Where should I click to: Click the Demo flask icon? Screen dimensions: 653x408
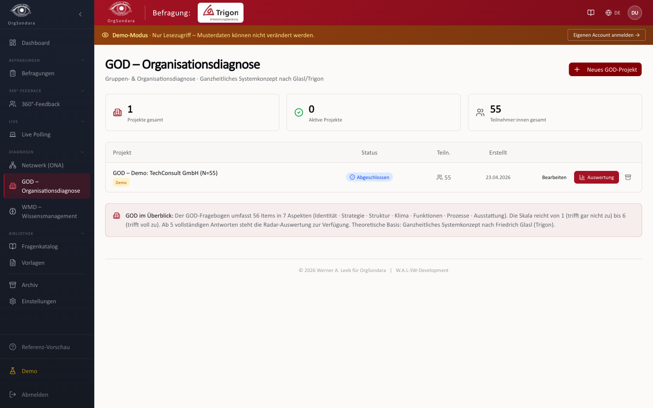(13, 371)
